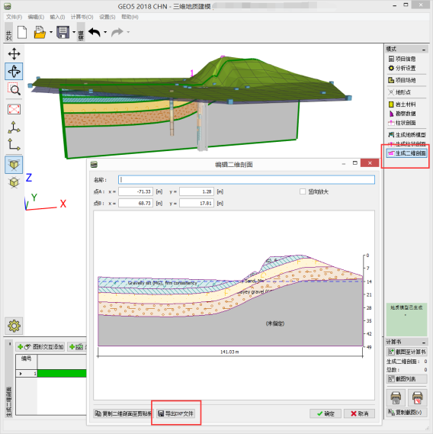
Task: Activate the 3D rotate view tool
Action: (x=14, y=72)
